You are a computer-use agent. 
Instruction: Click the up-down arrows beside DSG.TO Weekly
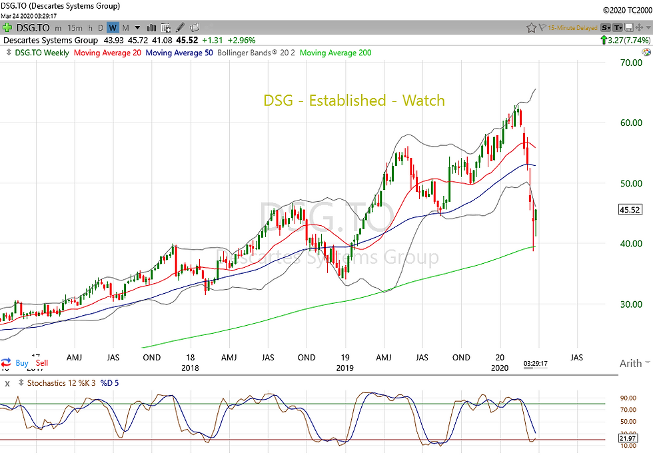point(9,53)
